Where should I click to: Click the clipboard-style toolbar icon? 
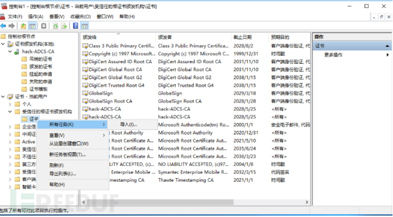tap(44, 26)
